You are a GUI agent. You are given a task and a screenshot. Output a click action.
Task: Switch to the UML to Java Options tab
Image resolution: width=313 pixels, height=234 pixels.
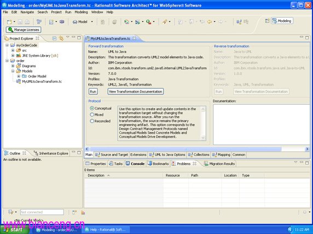click(167, 155)
